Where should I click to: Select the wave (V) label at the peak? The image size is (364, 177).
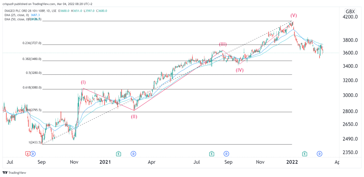point(293,16)
